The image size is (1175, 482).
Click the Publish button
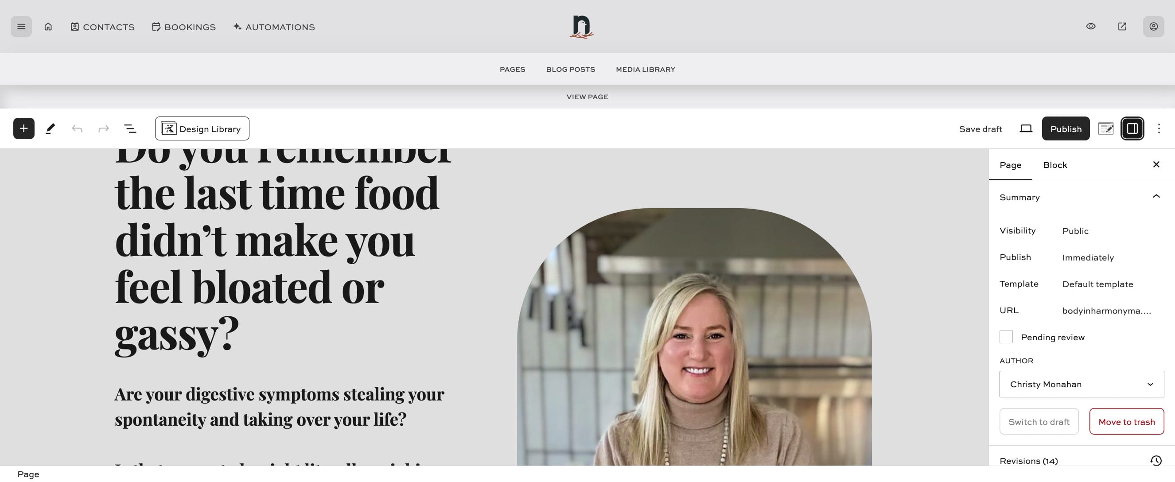[1066, 128]
